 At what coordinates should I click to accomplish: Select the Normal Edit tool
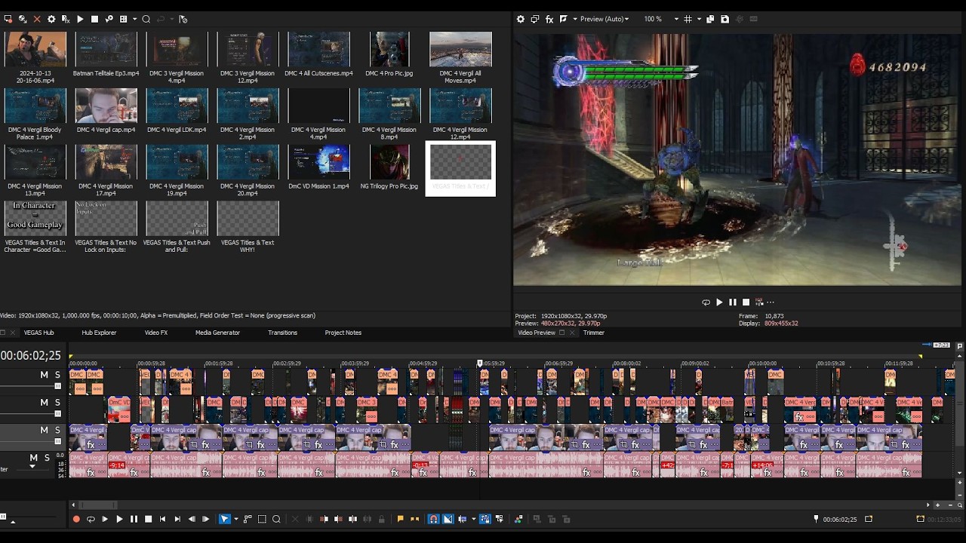click(224, 519)
